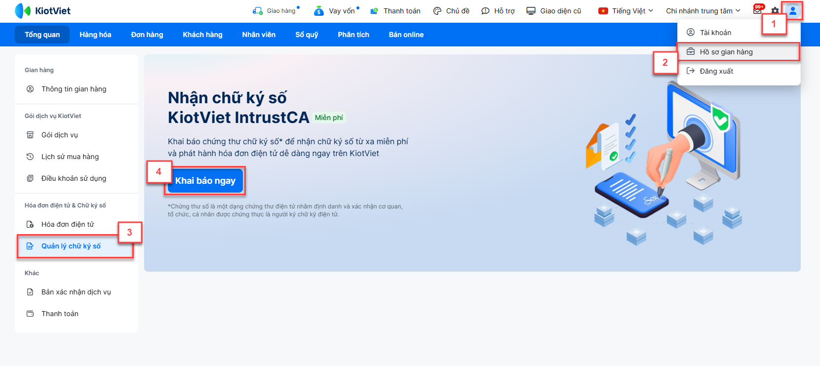Screen dimensions: 820x366
Task: Open the Hàng hóa menu
Action: click(95, 35)
